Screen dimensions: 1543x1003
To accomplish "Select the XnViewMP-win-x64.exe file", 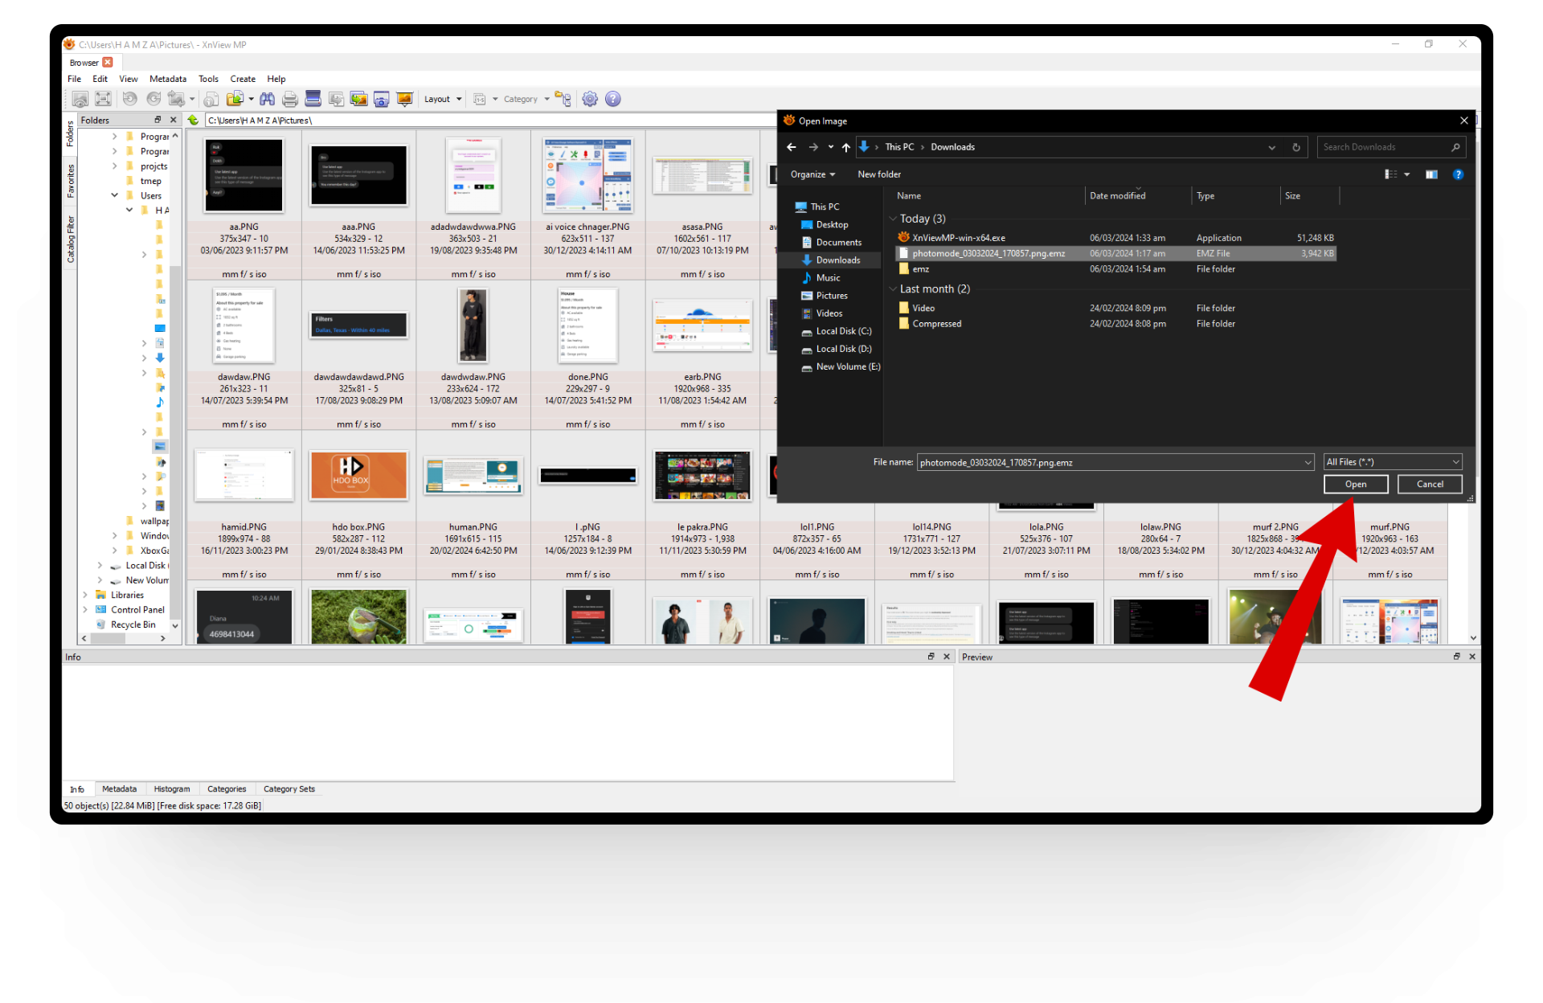I will [958, 238].
